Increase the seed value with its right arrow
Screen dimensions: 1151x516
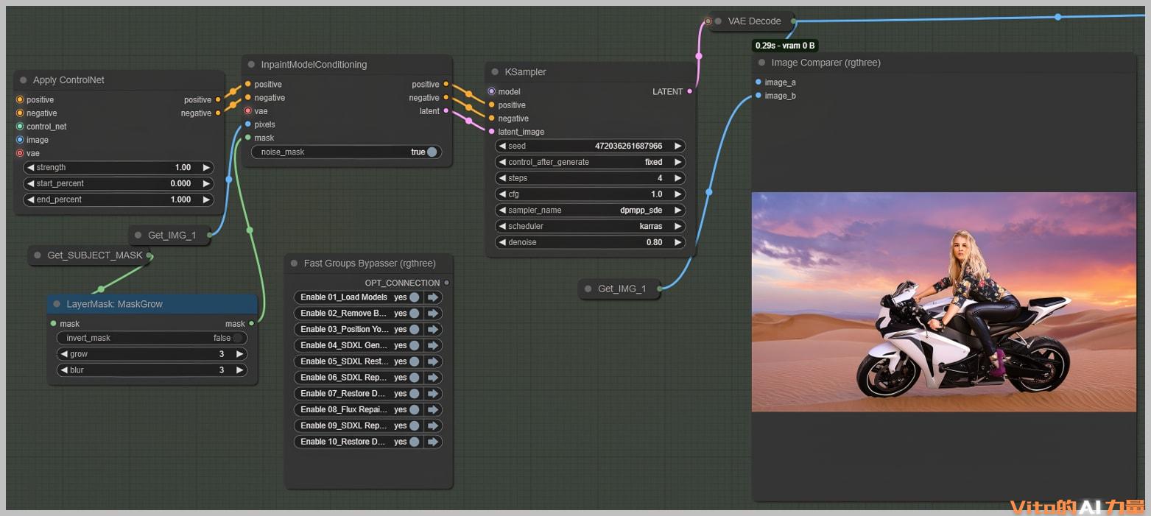coord(677,146)
